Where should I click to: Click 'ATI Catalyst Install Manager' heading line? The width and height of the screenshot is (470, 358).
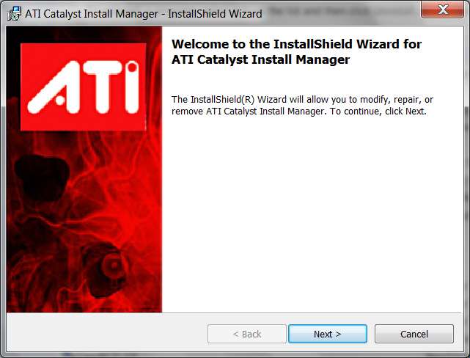point(260,59)
